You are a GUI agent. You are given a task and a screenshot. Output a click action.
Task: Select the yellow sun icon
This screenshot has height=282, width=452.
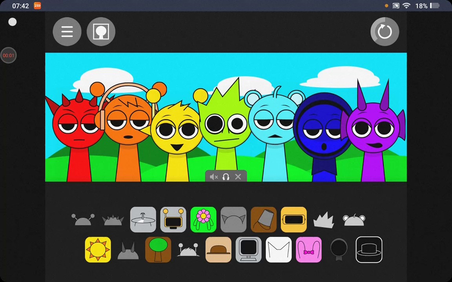[98, 250]
